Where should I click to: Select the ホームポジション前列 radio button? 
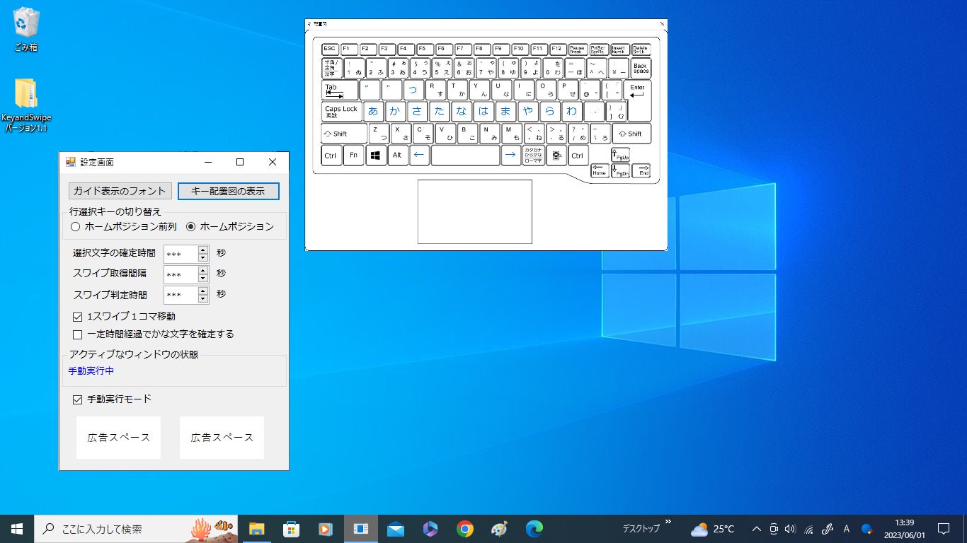click(x=76, y=227)
